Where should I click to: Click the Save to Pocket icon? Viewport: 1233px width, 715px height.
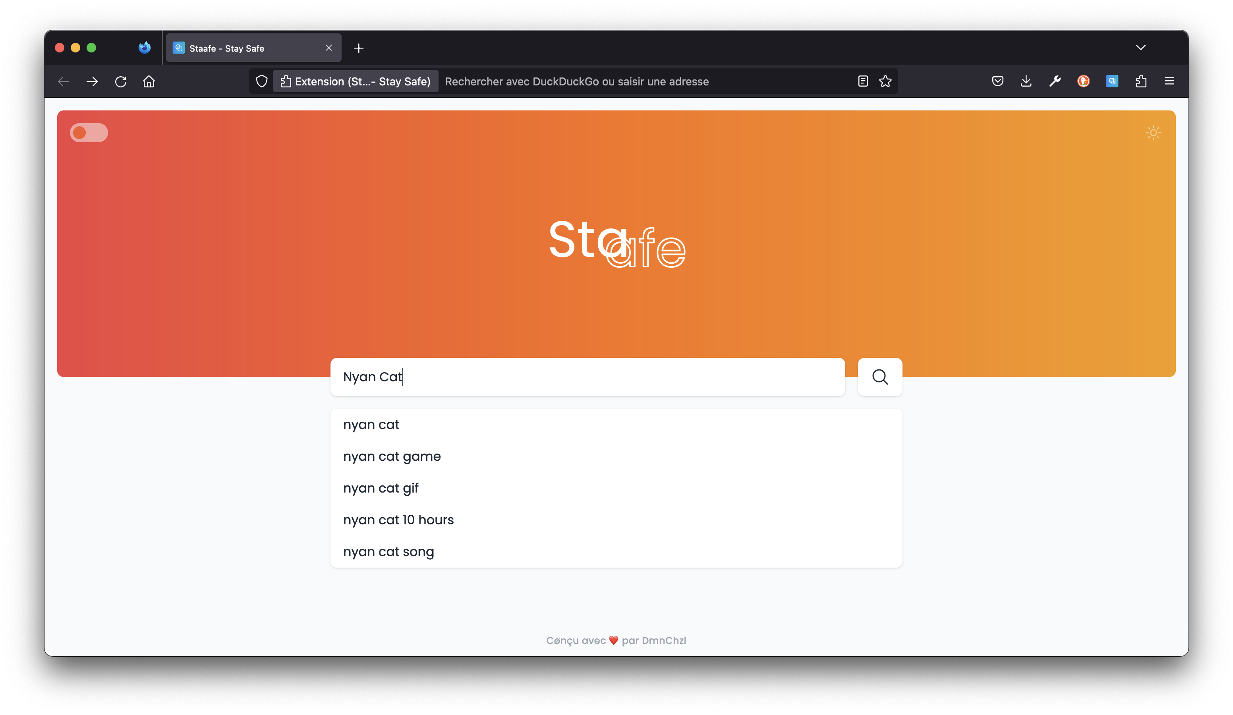998,81
